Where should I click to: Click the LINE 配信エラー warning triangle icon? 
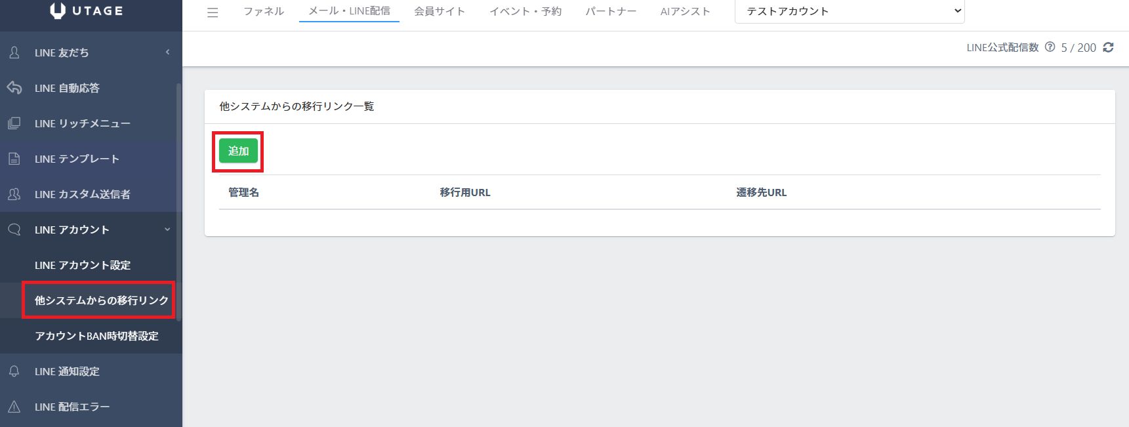[14, 407]
